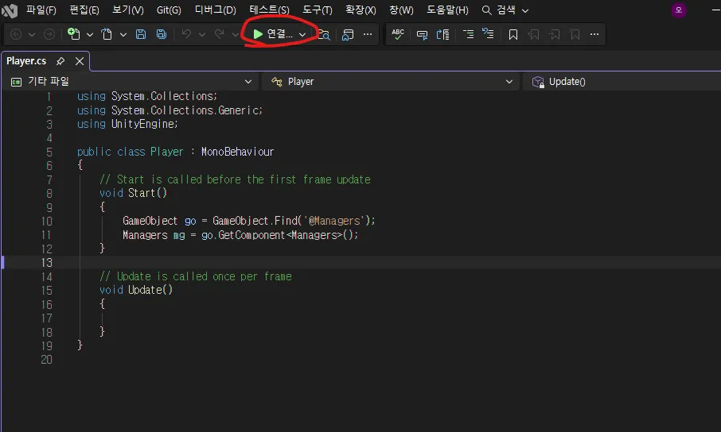The image size is (721, 432).
Task: Click the redo arrow
Action: click(x=220, y=34)
